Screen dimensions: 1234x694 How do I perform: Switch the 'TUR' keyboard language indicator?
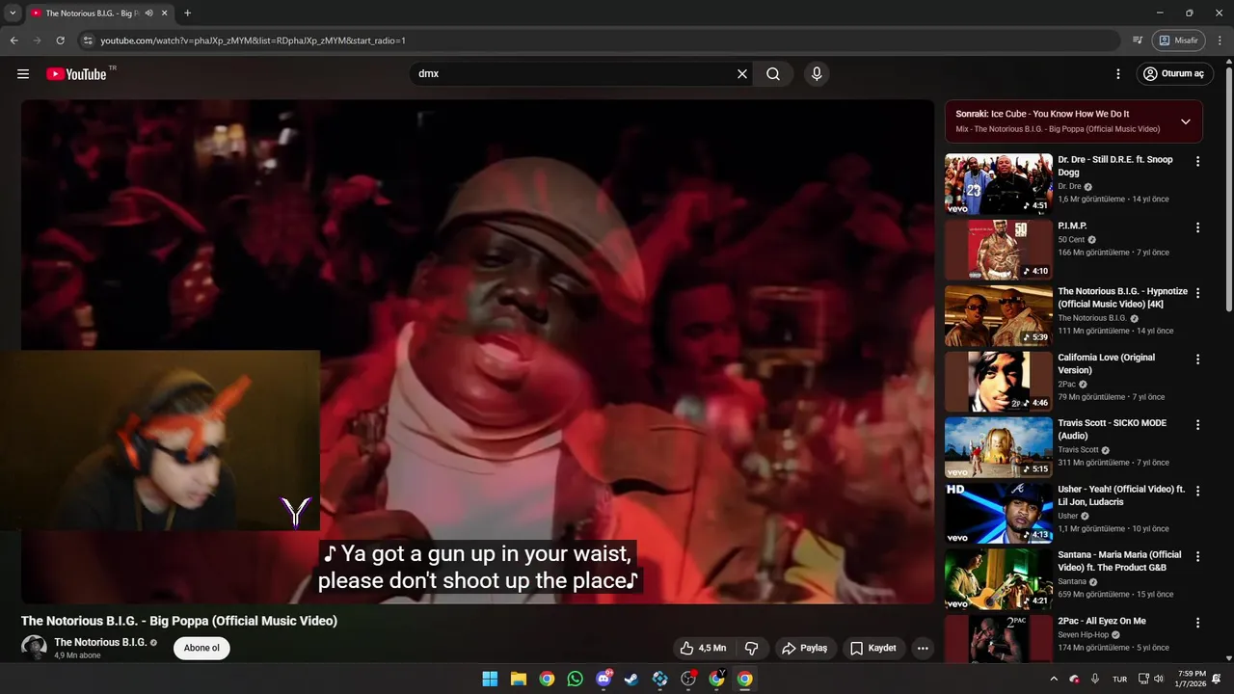pyautogui.click(x=1120, y=679)
